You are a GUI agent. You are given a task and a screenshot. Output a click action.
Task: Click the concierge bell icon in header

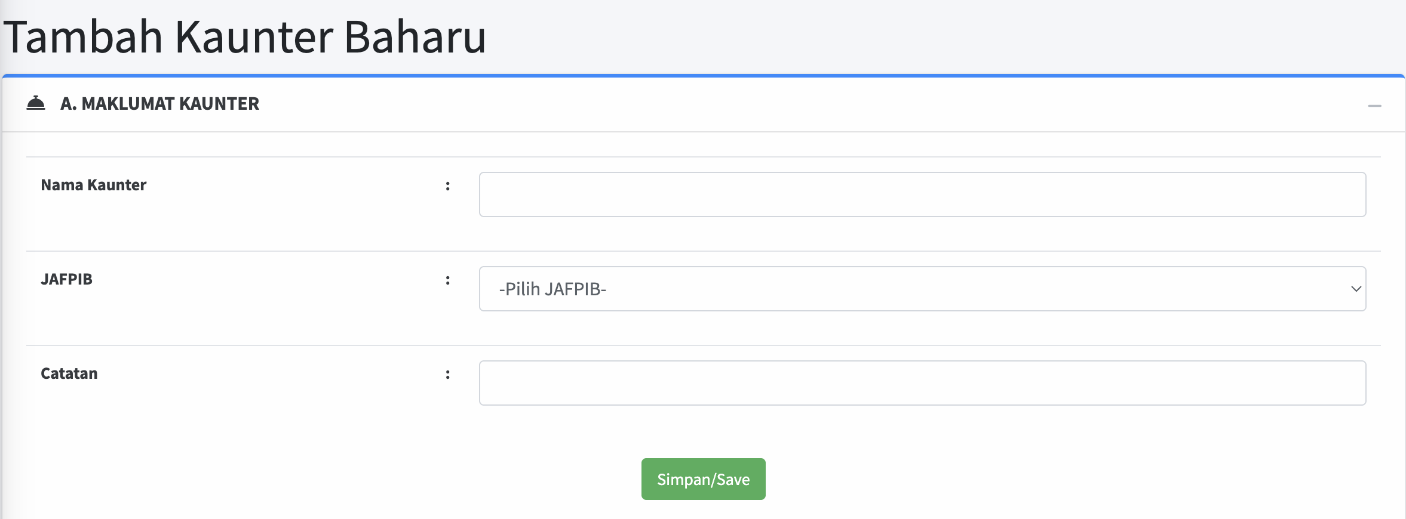36,103
